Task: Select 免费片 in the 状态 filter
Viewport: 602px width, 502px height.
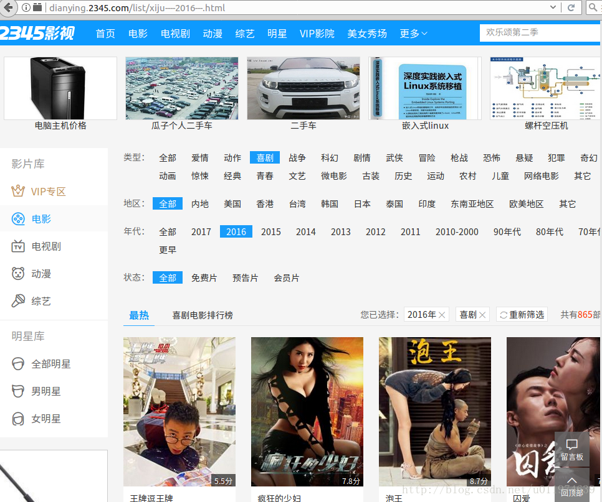Action: click(x=204, y=278)
